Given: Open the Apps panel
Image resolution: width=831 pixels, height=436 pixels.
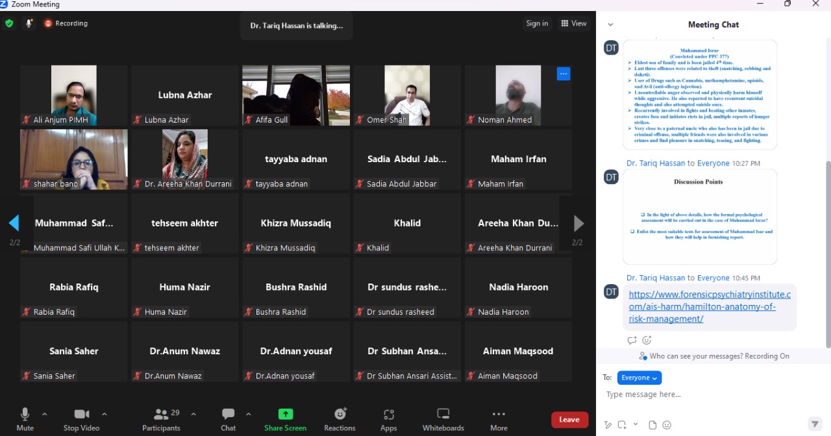Looking at the screenshot, I should (x=388, y=415).
